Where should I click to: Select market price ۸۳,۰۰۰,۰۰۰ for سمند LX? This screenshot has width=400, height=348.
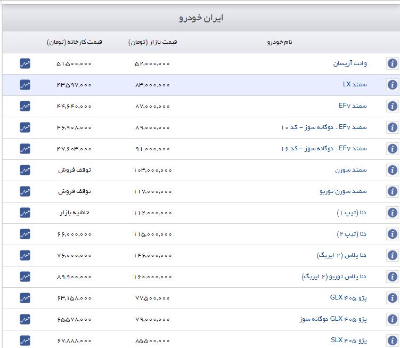152,85
